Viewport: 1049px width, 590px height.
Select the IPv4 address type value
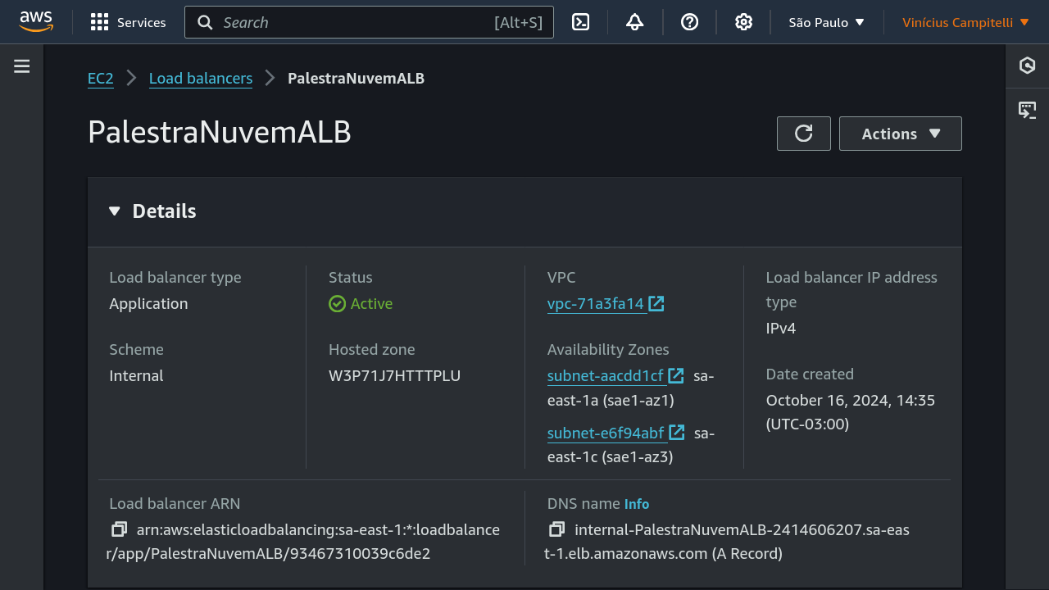point(781,328)
